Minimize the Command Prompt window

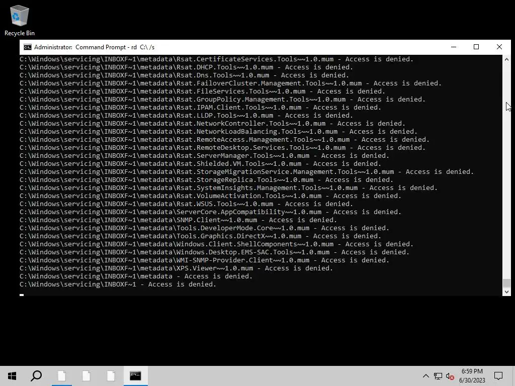(x=454, y=47)
